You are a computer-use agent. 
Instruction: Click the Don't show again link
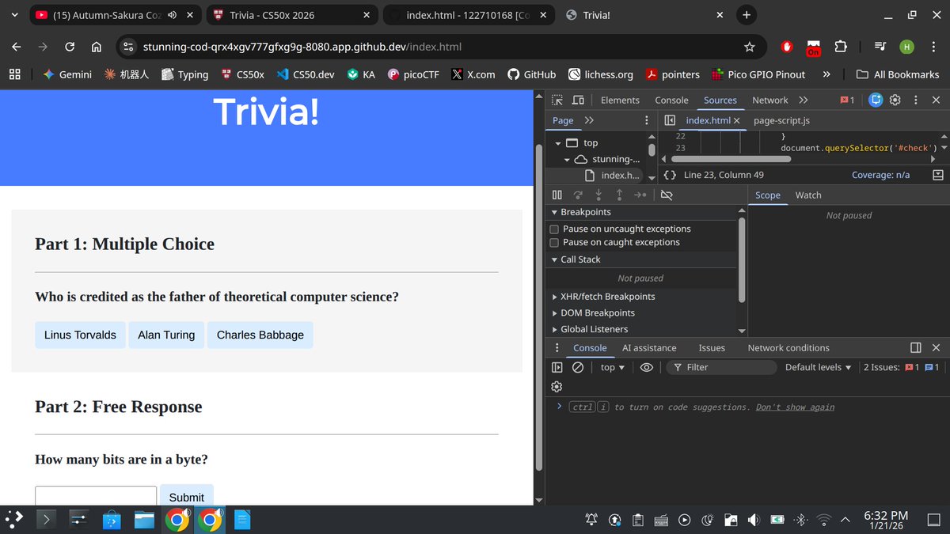(795, 407)
